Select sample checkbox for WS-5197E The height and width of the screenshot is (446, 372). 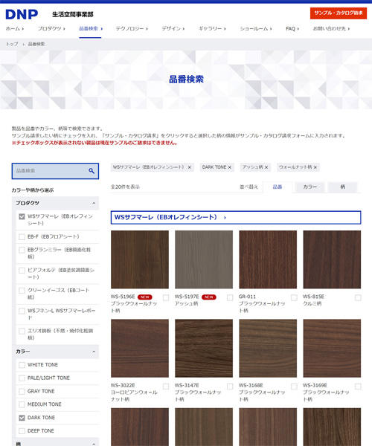click(x=230, y=297)
